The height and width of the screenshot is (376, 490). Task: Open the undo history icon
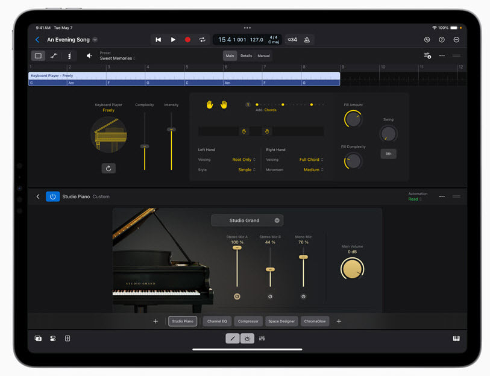427,40
